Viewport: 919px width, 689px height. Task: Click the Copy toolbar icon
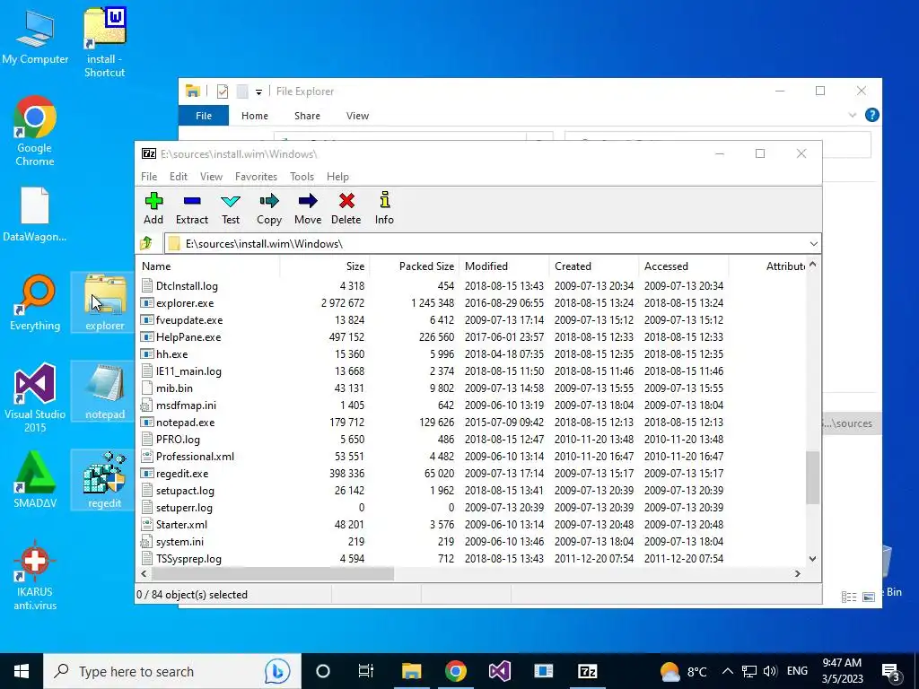269,208
